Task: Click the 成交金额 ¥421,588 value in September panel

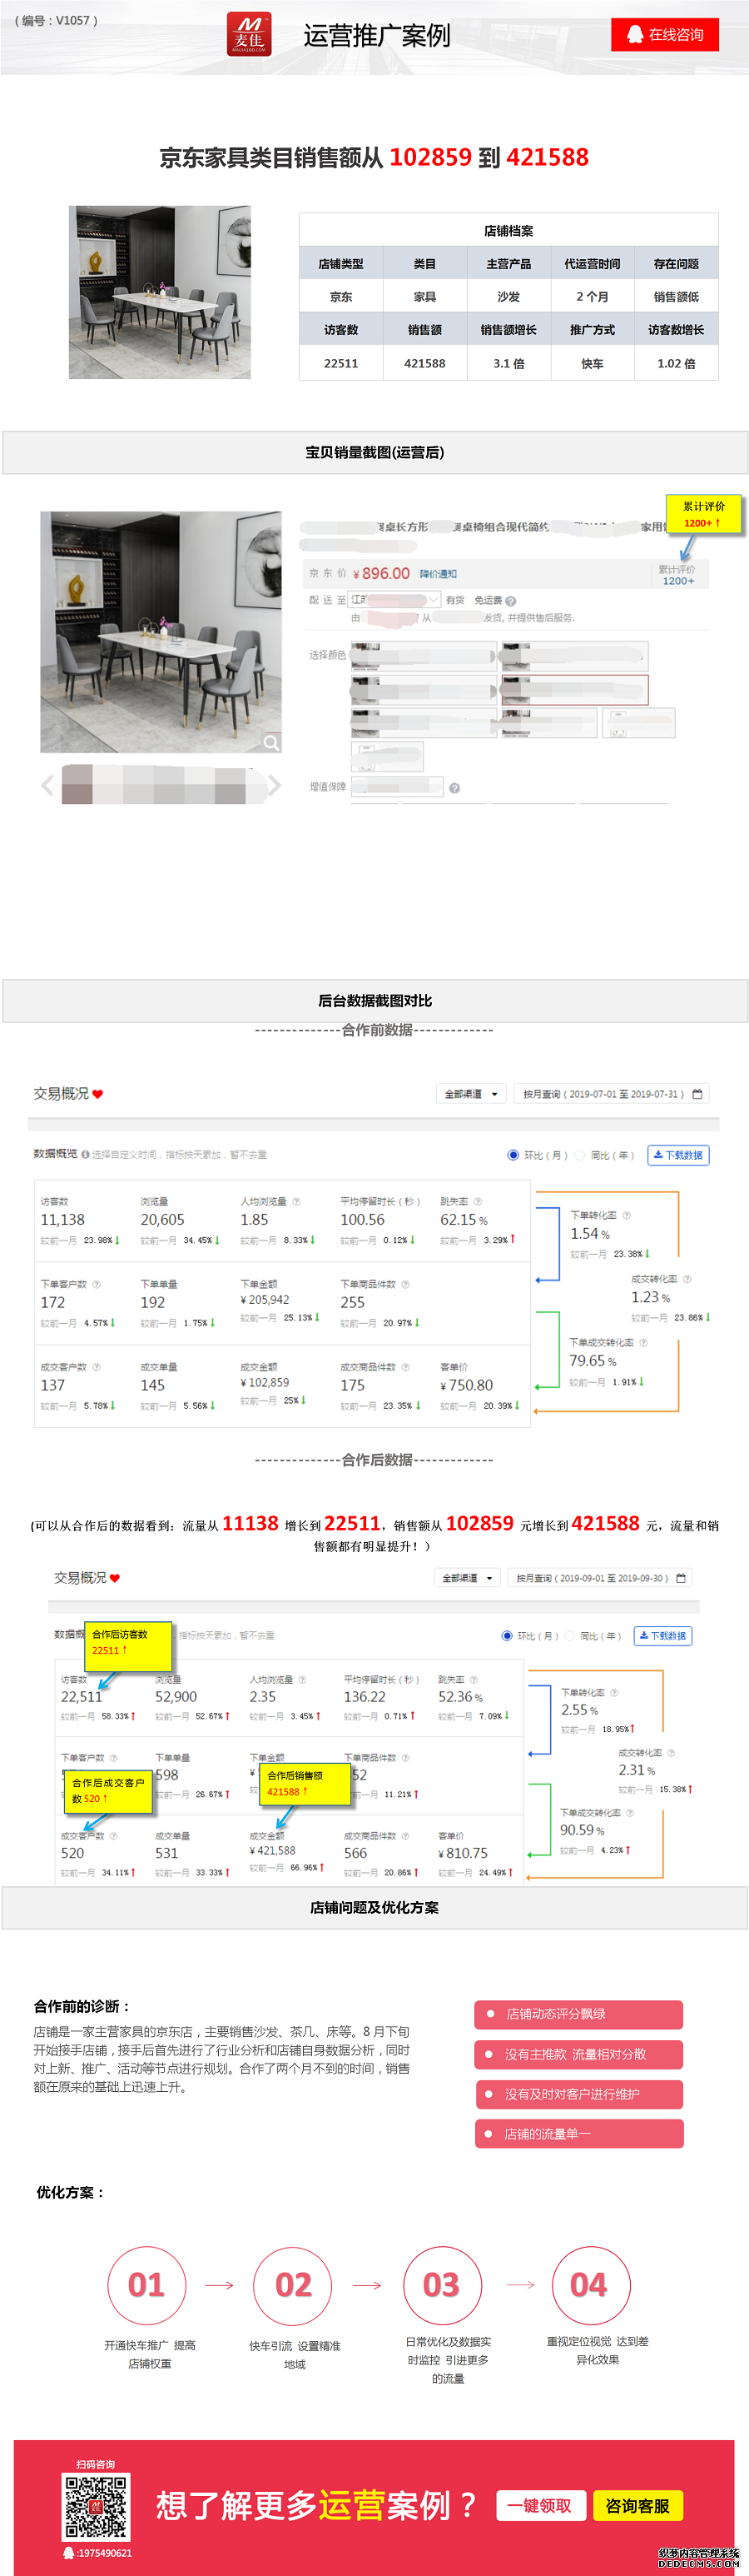Action: [x=273, y=1851]
